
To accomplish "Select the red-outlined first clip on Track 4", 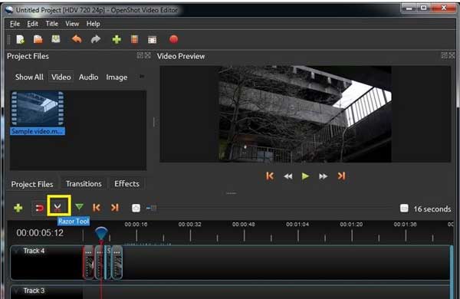I will click(x=89, y=262).
